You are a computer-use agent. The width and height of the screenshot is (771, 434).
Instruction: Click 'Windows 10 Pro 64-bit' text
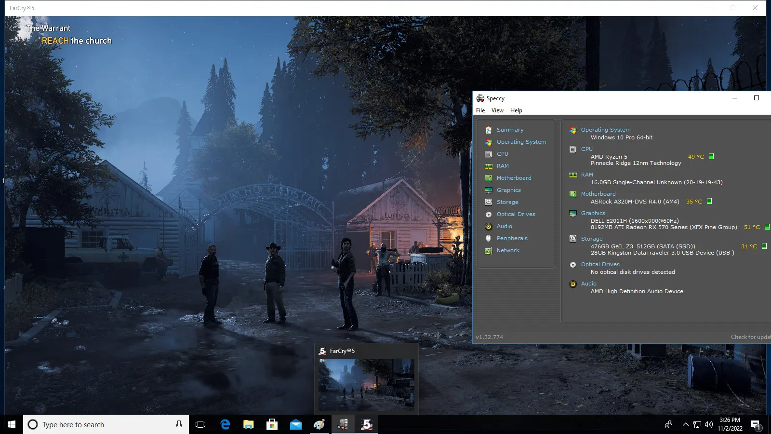tap(622, 137)
